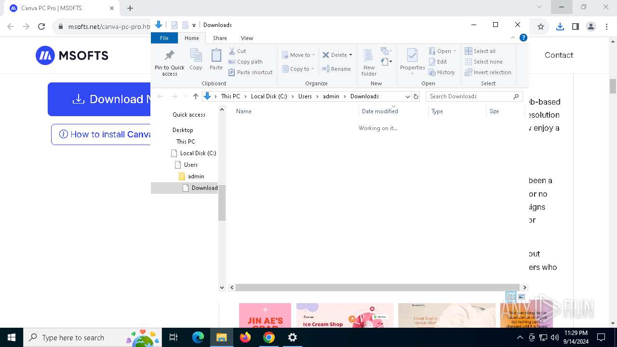Screen dimensions: 617x347
Task: Click Select all in ribbon
Action: coord(480,51)
